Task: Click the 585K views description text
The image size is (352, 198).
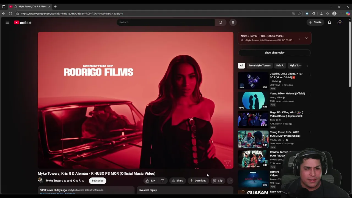Action: pyautogui.click(x=46, y=190)
